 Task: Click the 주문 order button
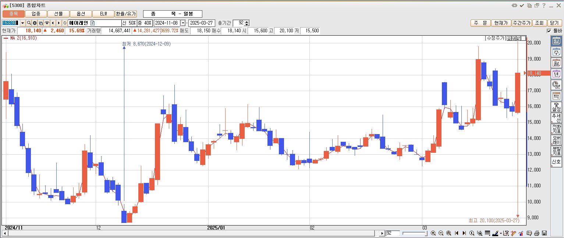pos(480,23)
